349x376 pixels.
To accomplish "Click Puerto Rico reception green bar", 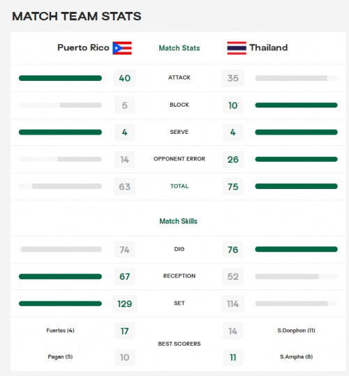I will tap(60, 276).
